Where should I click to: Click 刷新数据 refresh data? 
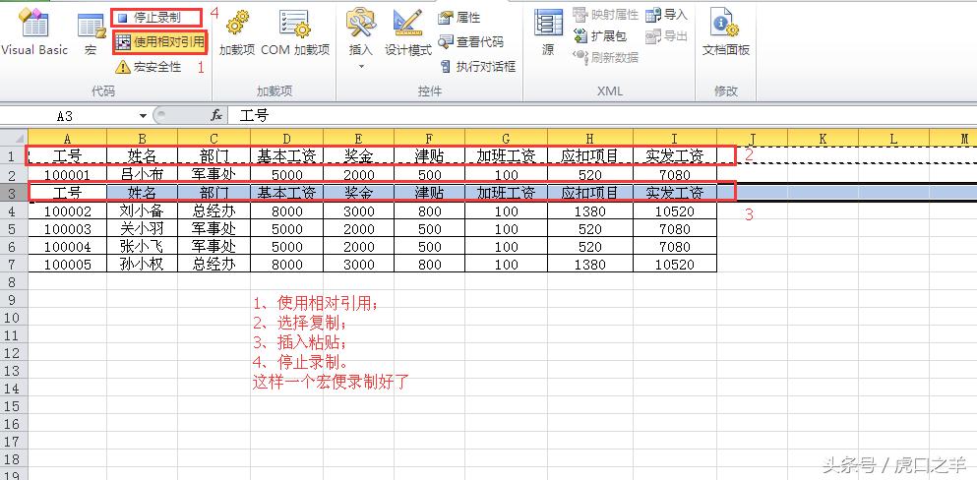coord(606,57)
